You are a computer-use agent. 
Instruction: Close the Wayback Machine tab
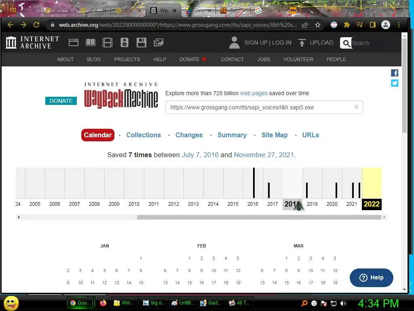175,11
